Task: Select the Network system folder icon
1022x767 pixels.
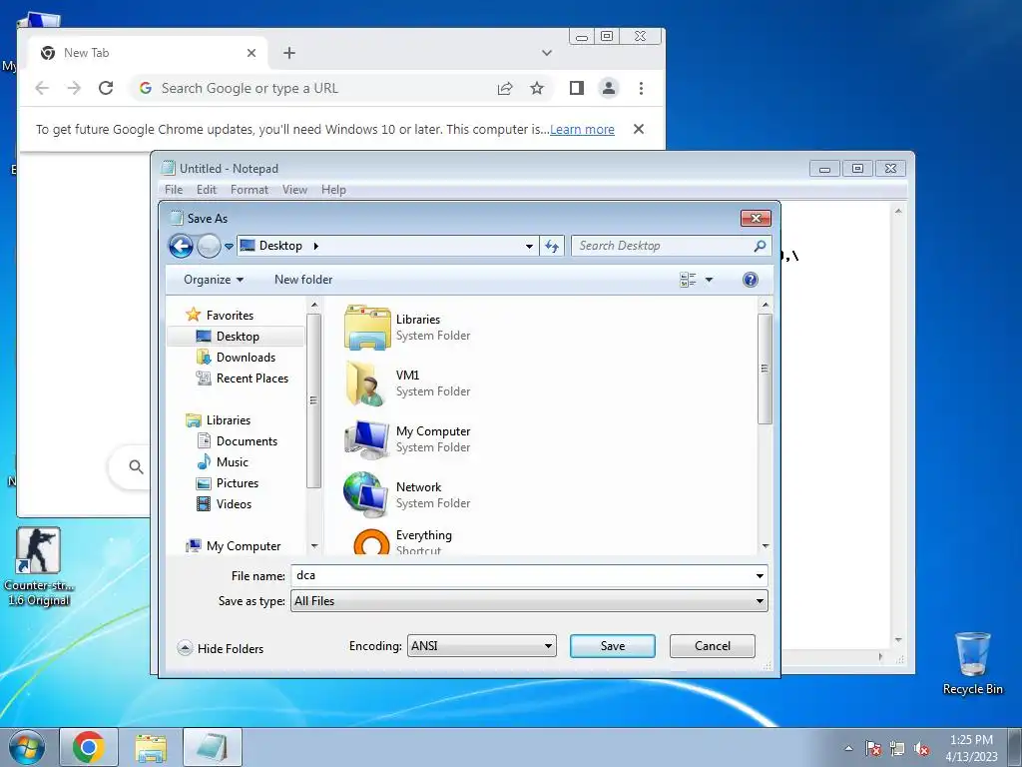Action: tap(367, 495)
